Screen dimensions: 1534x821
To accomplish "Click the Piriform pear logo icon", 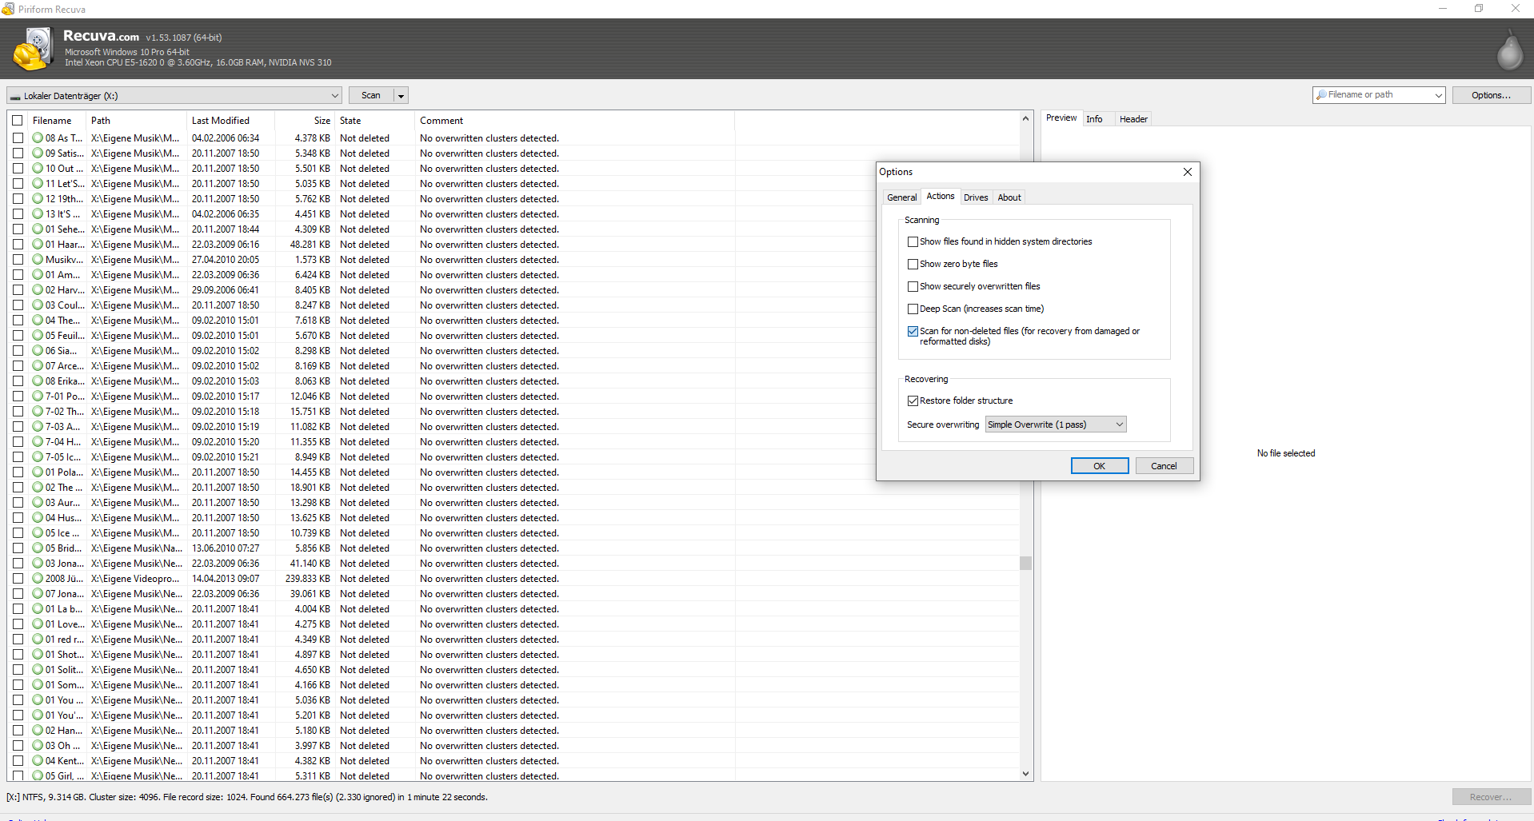I will (1510, 50).
